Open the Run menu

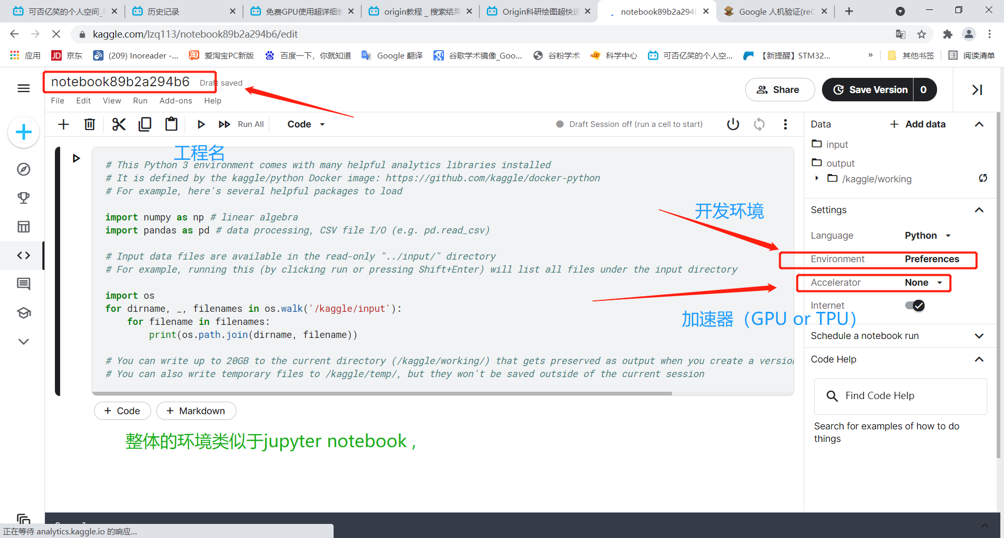(140, 101)
